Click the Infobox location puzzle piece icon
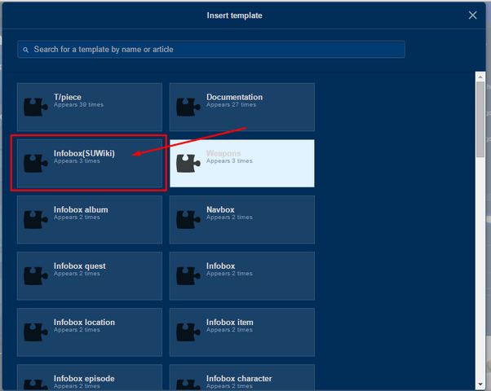 pyautogui.click(x=36, y=332)
